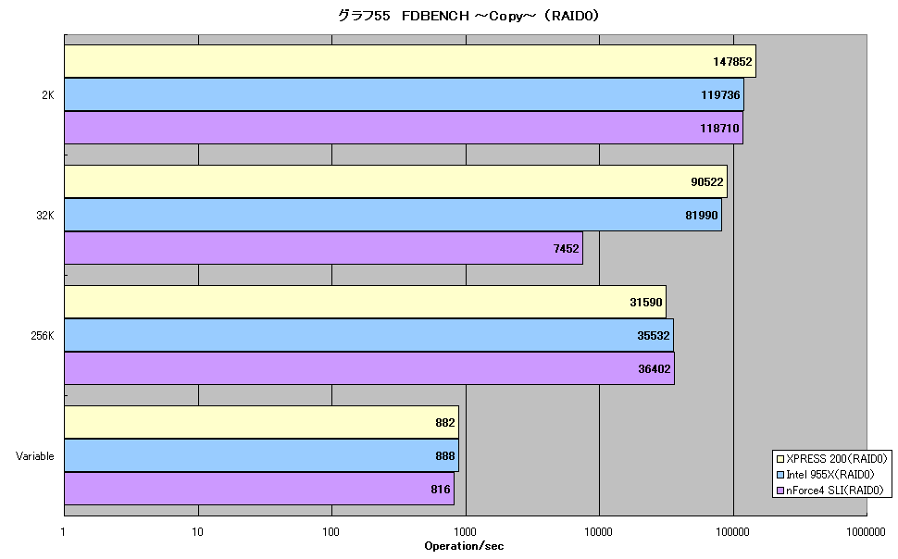Select the 256K category axis label
The width and height of the screenshot is (898, 559).
tap(43, 336)
